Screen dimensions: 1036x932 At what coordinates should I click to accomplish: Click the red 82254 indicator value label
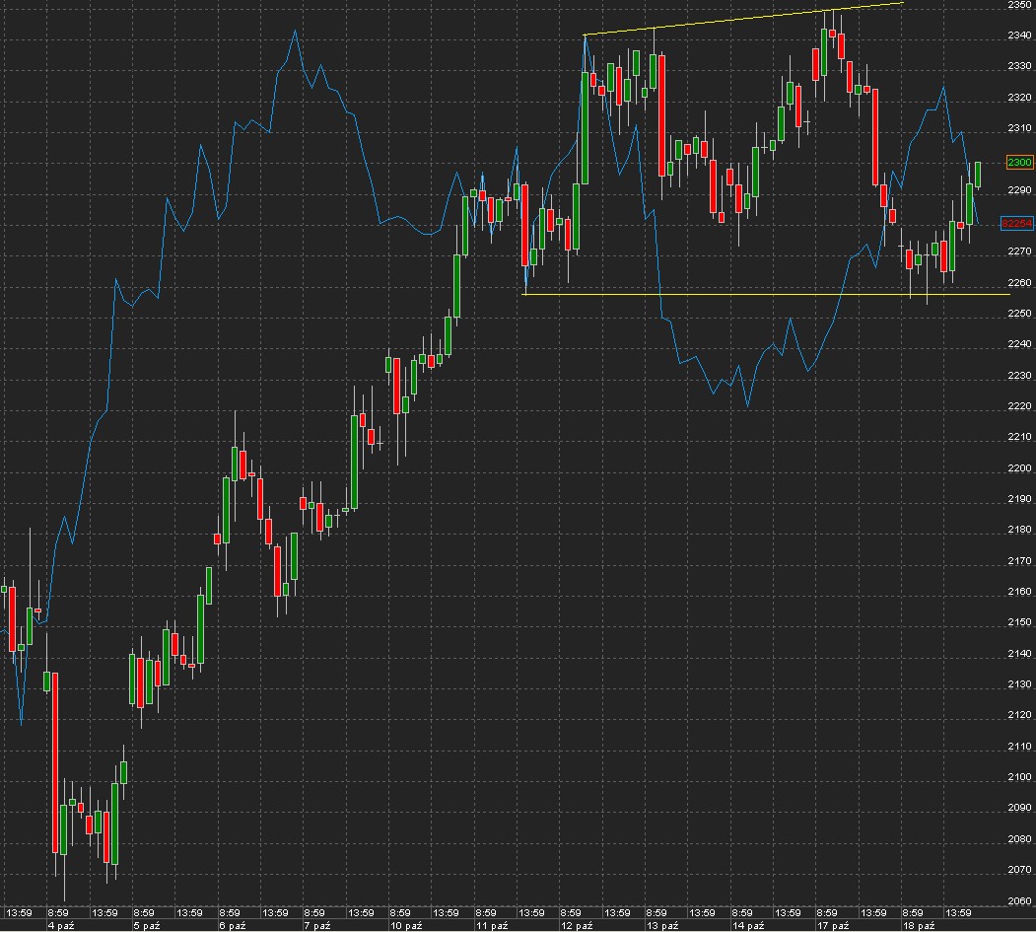pos(1016,224)
